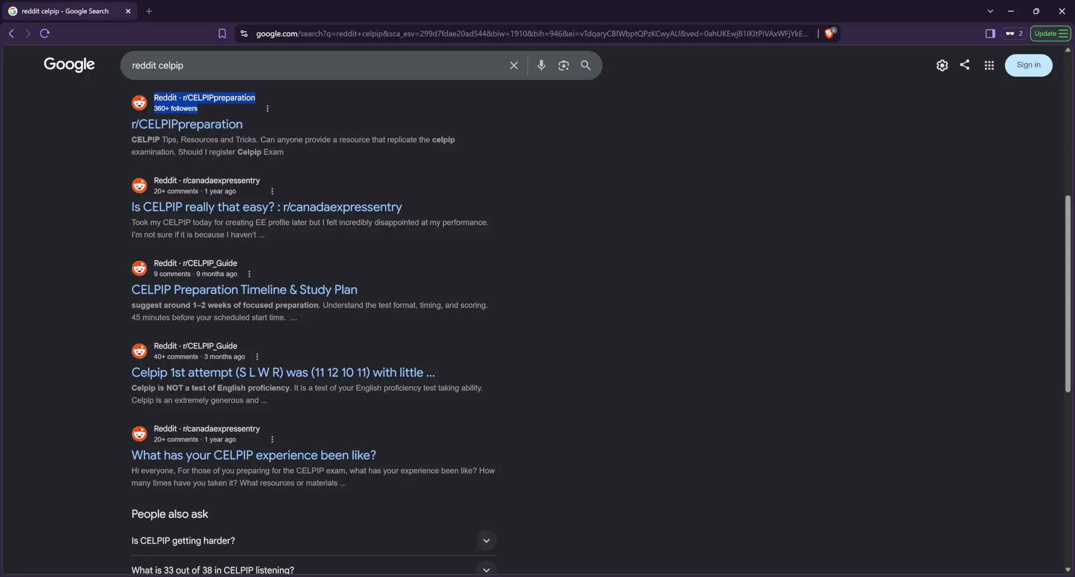This screenshot has height=577, width=1075.
Task: Open Google quick settings gear
Action: pos(942,65)
